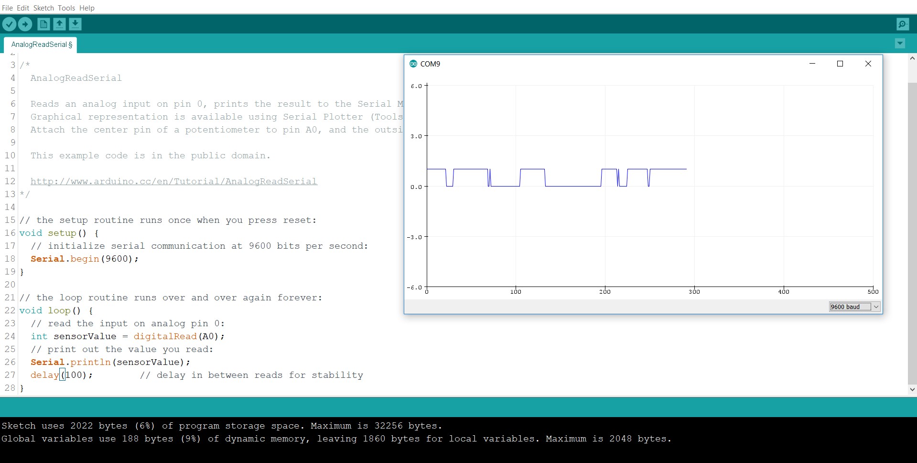The image size is (917, 463).
Task: Click the digitalRead(A0) code line
Action: click(128, 336)
